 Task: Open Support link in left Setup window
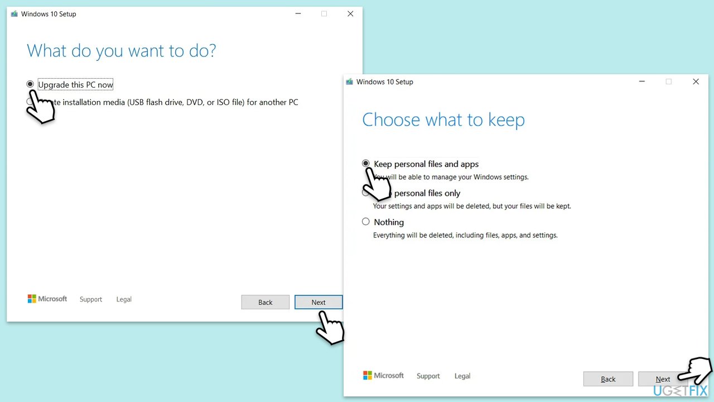(91, 299)
